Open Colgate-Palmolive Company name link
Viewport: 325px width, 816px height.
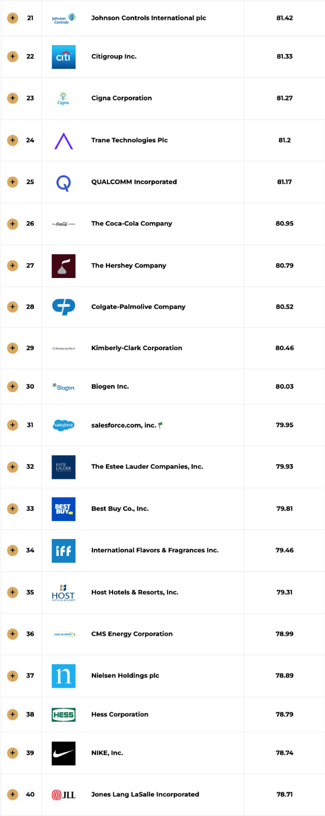[x=138, y=307]
